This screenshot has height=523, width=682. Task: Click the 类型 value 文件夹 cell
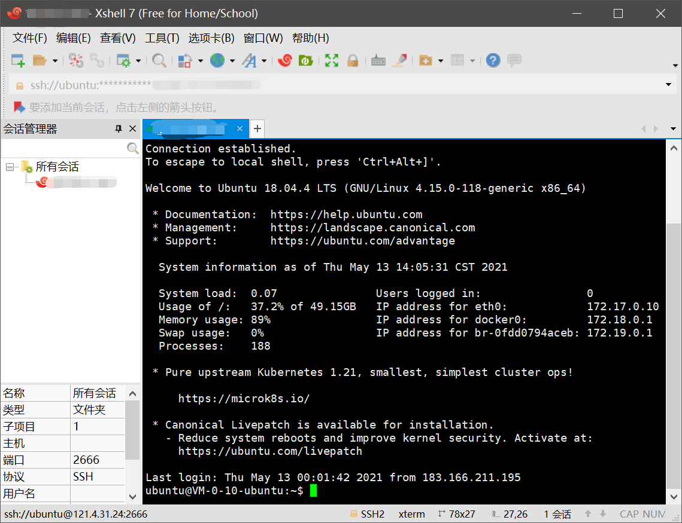pos(98,409)
